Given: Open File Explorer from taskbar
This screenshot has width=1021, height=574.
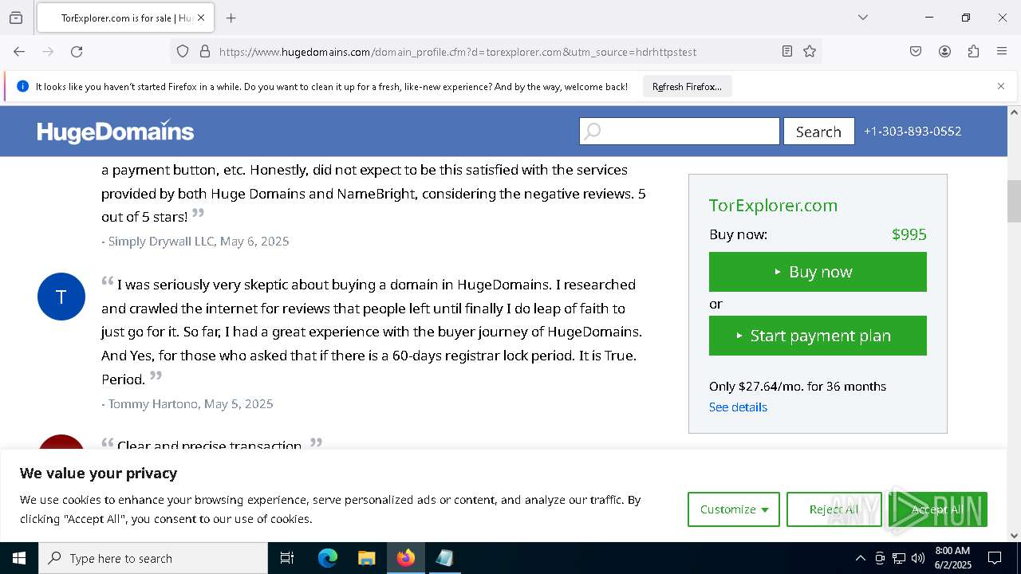Looking at the screenshot, I should (x=366, y=558).
